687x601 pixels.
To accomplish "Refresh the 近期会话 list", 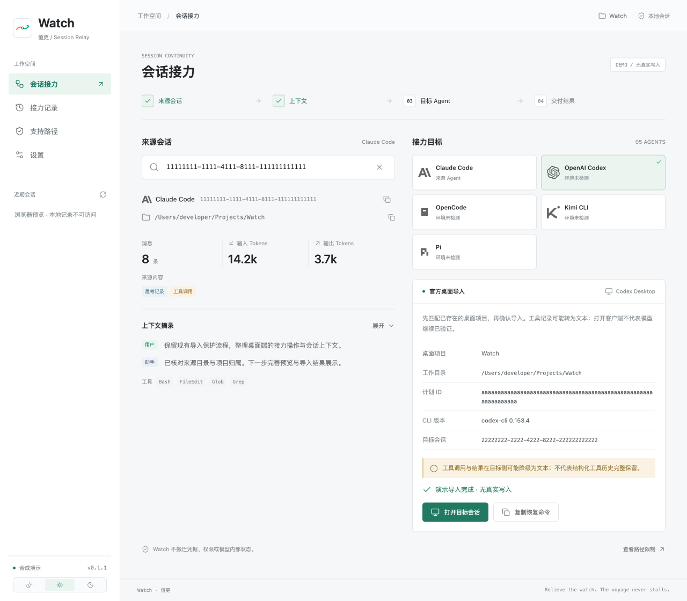I will click(x=103, y=195).
